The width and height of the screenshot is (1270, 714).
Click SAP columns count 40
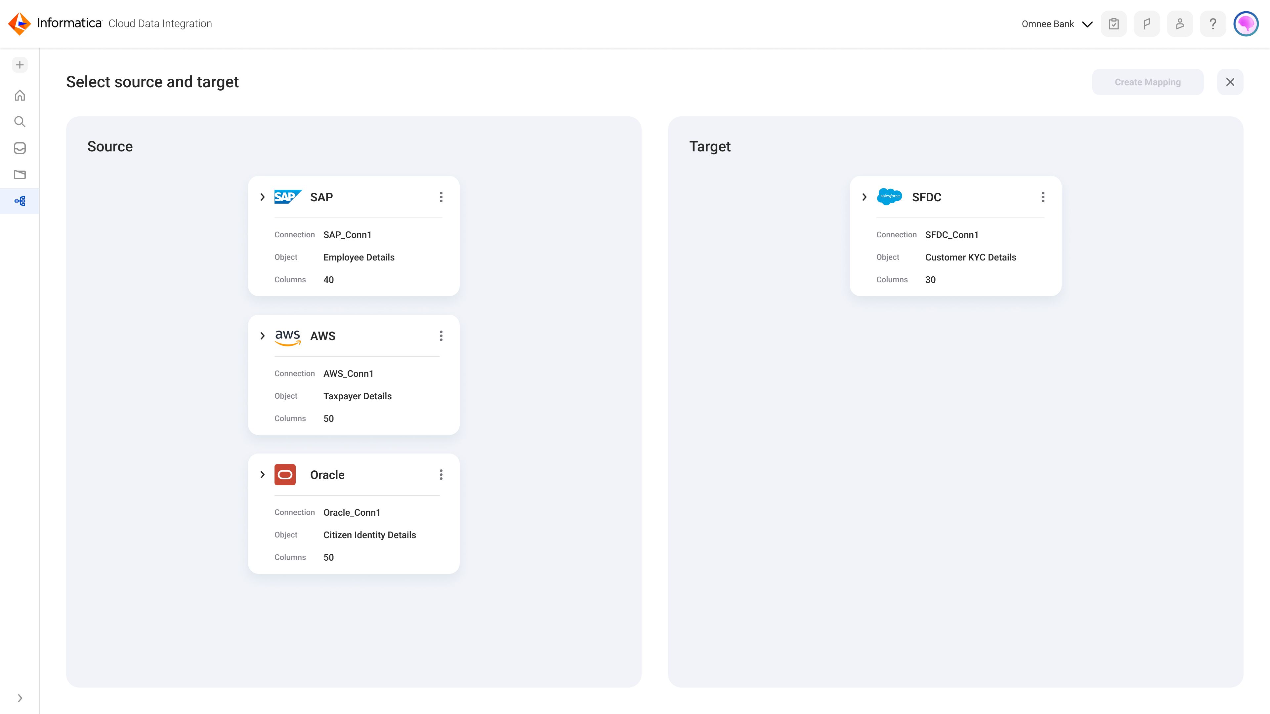tap(329, 280)
